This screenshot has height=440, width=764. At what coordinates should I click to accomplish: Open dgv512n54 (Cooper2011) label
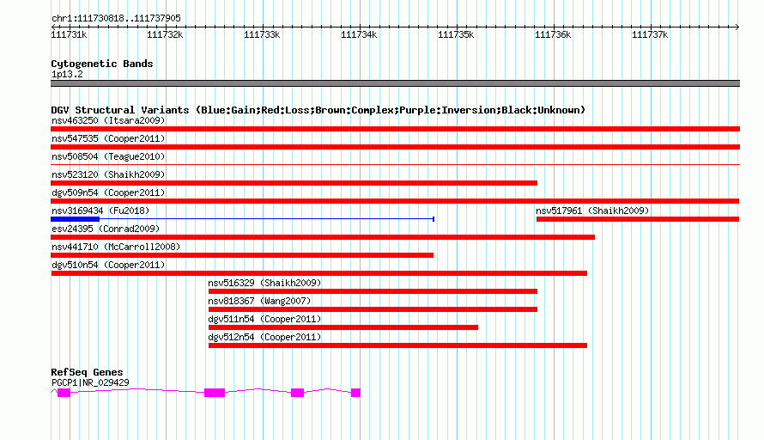click(x=264, y=337)
